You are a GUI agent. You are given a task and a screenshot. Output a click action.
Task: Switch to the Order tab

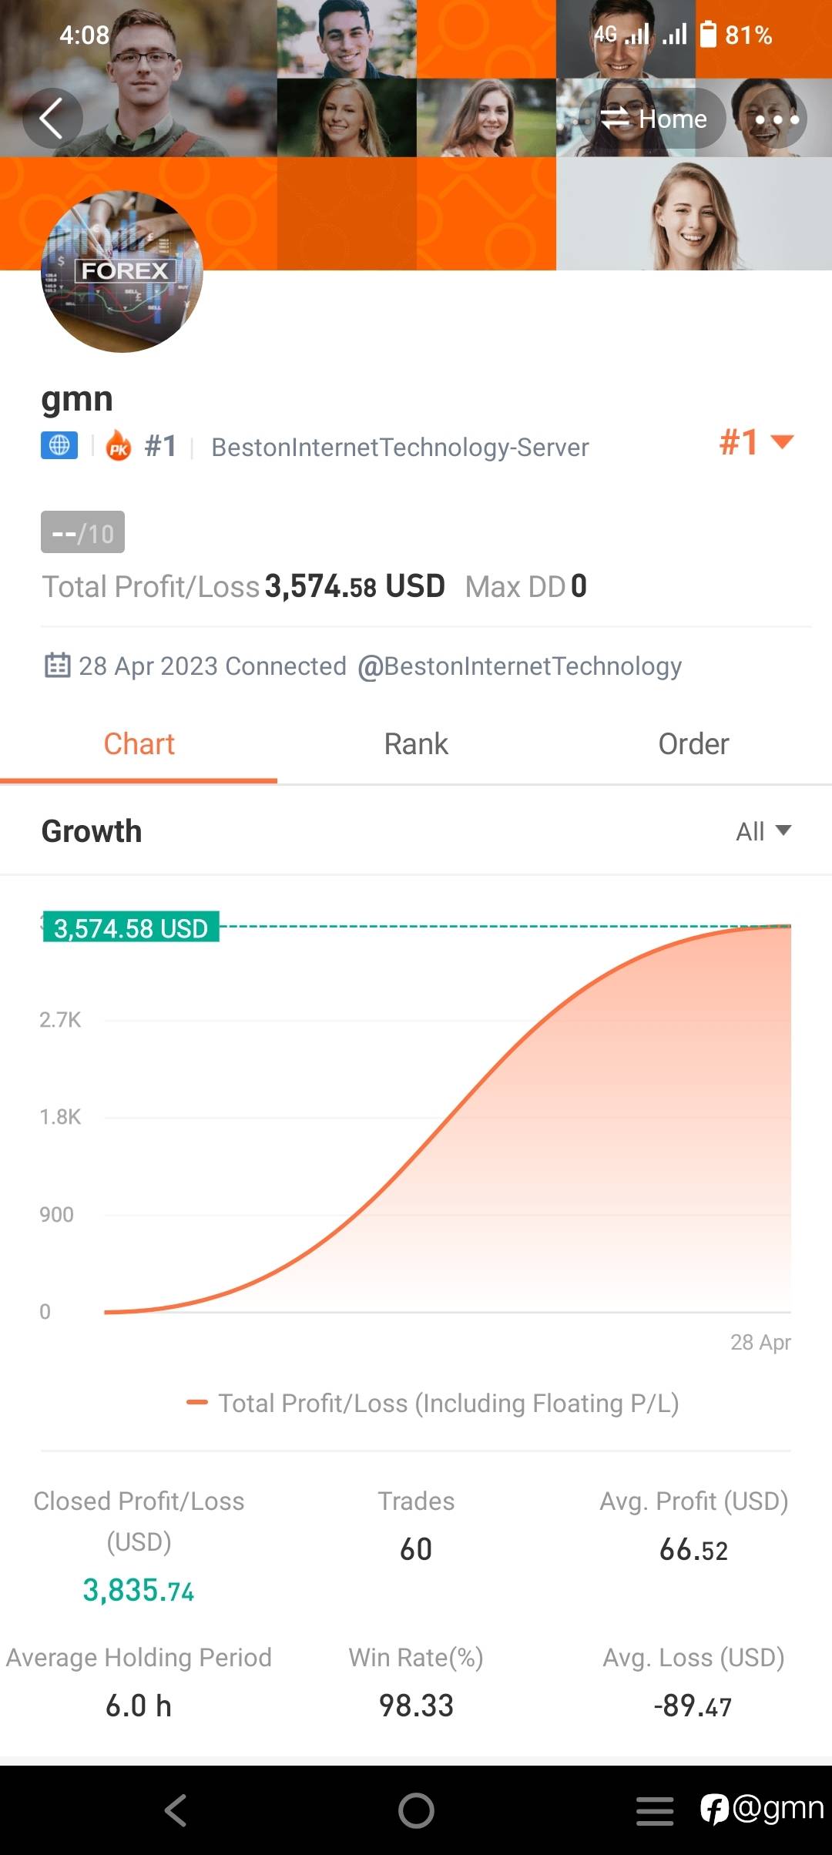693,744
